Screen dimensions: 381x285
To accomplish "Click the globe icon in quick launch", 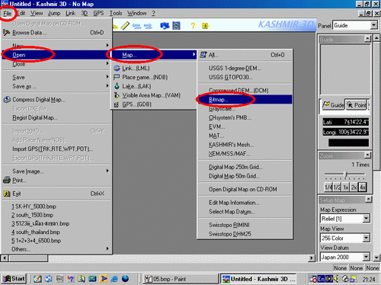I will click(x=125, y=279).
